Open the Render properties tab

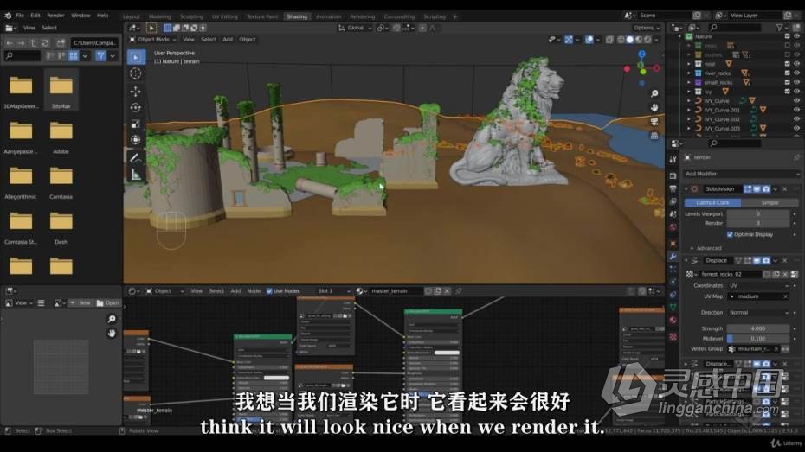pyautogui.click(x=673, y=175)
